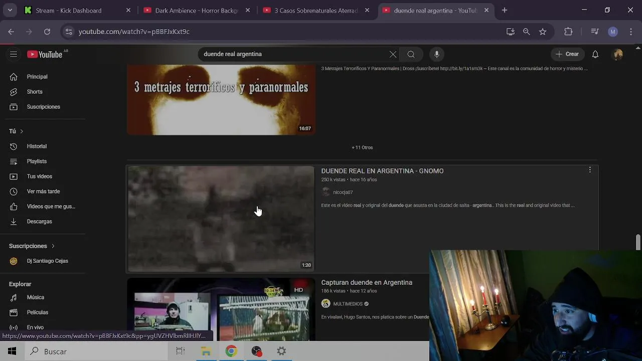Open Chrome three-dot menu
Screen dimensions: 642x361
coord(631,32)
